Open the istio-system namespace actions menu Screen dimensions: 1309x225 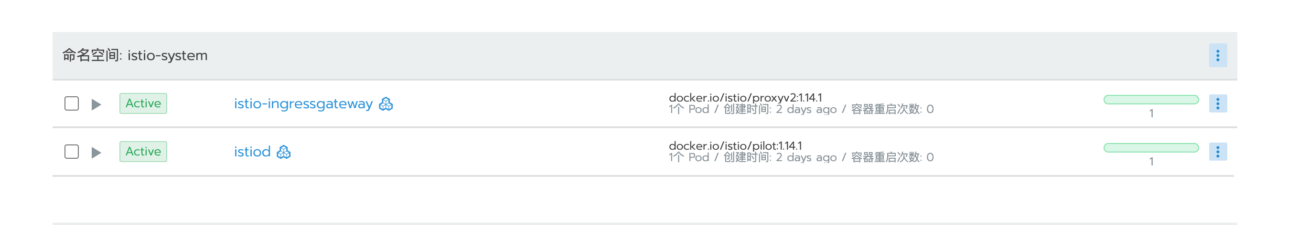[x=1218, y=55]
